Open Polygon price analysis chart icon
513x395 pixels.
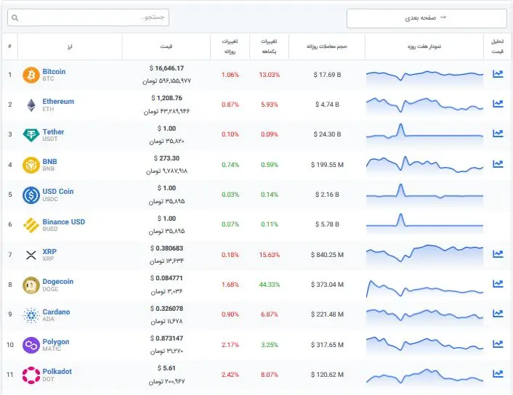pyautogui.click(x=498, y=343)
